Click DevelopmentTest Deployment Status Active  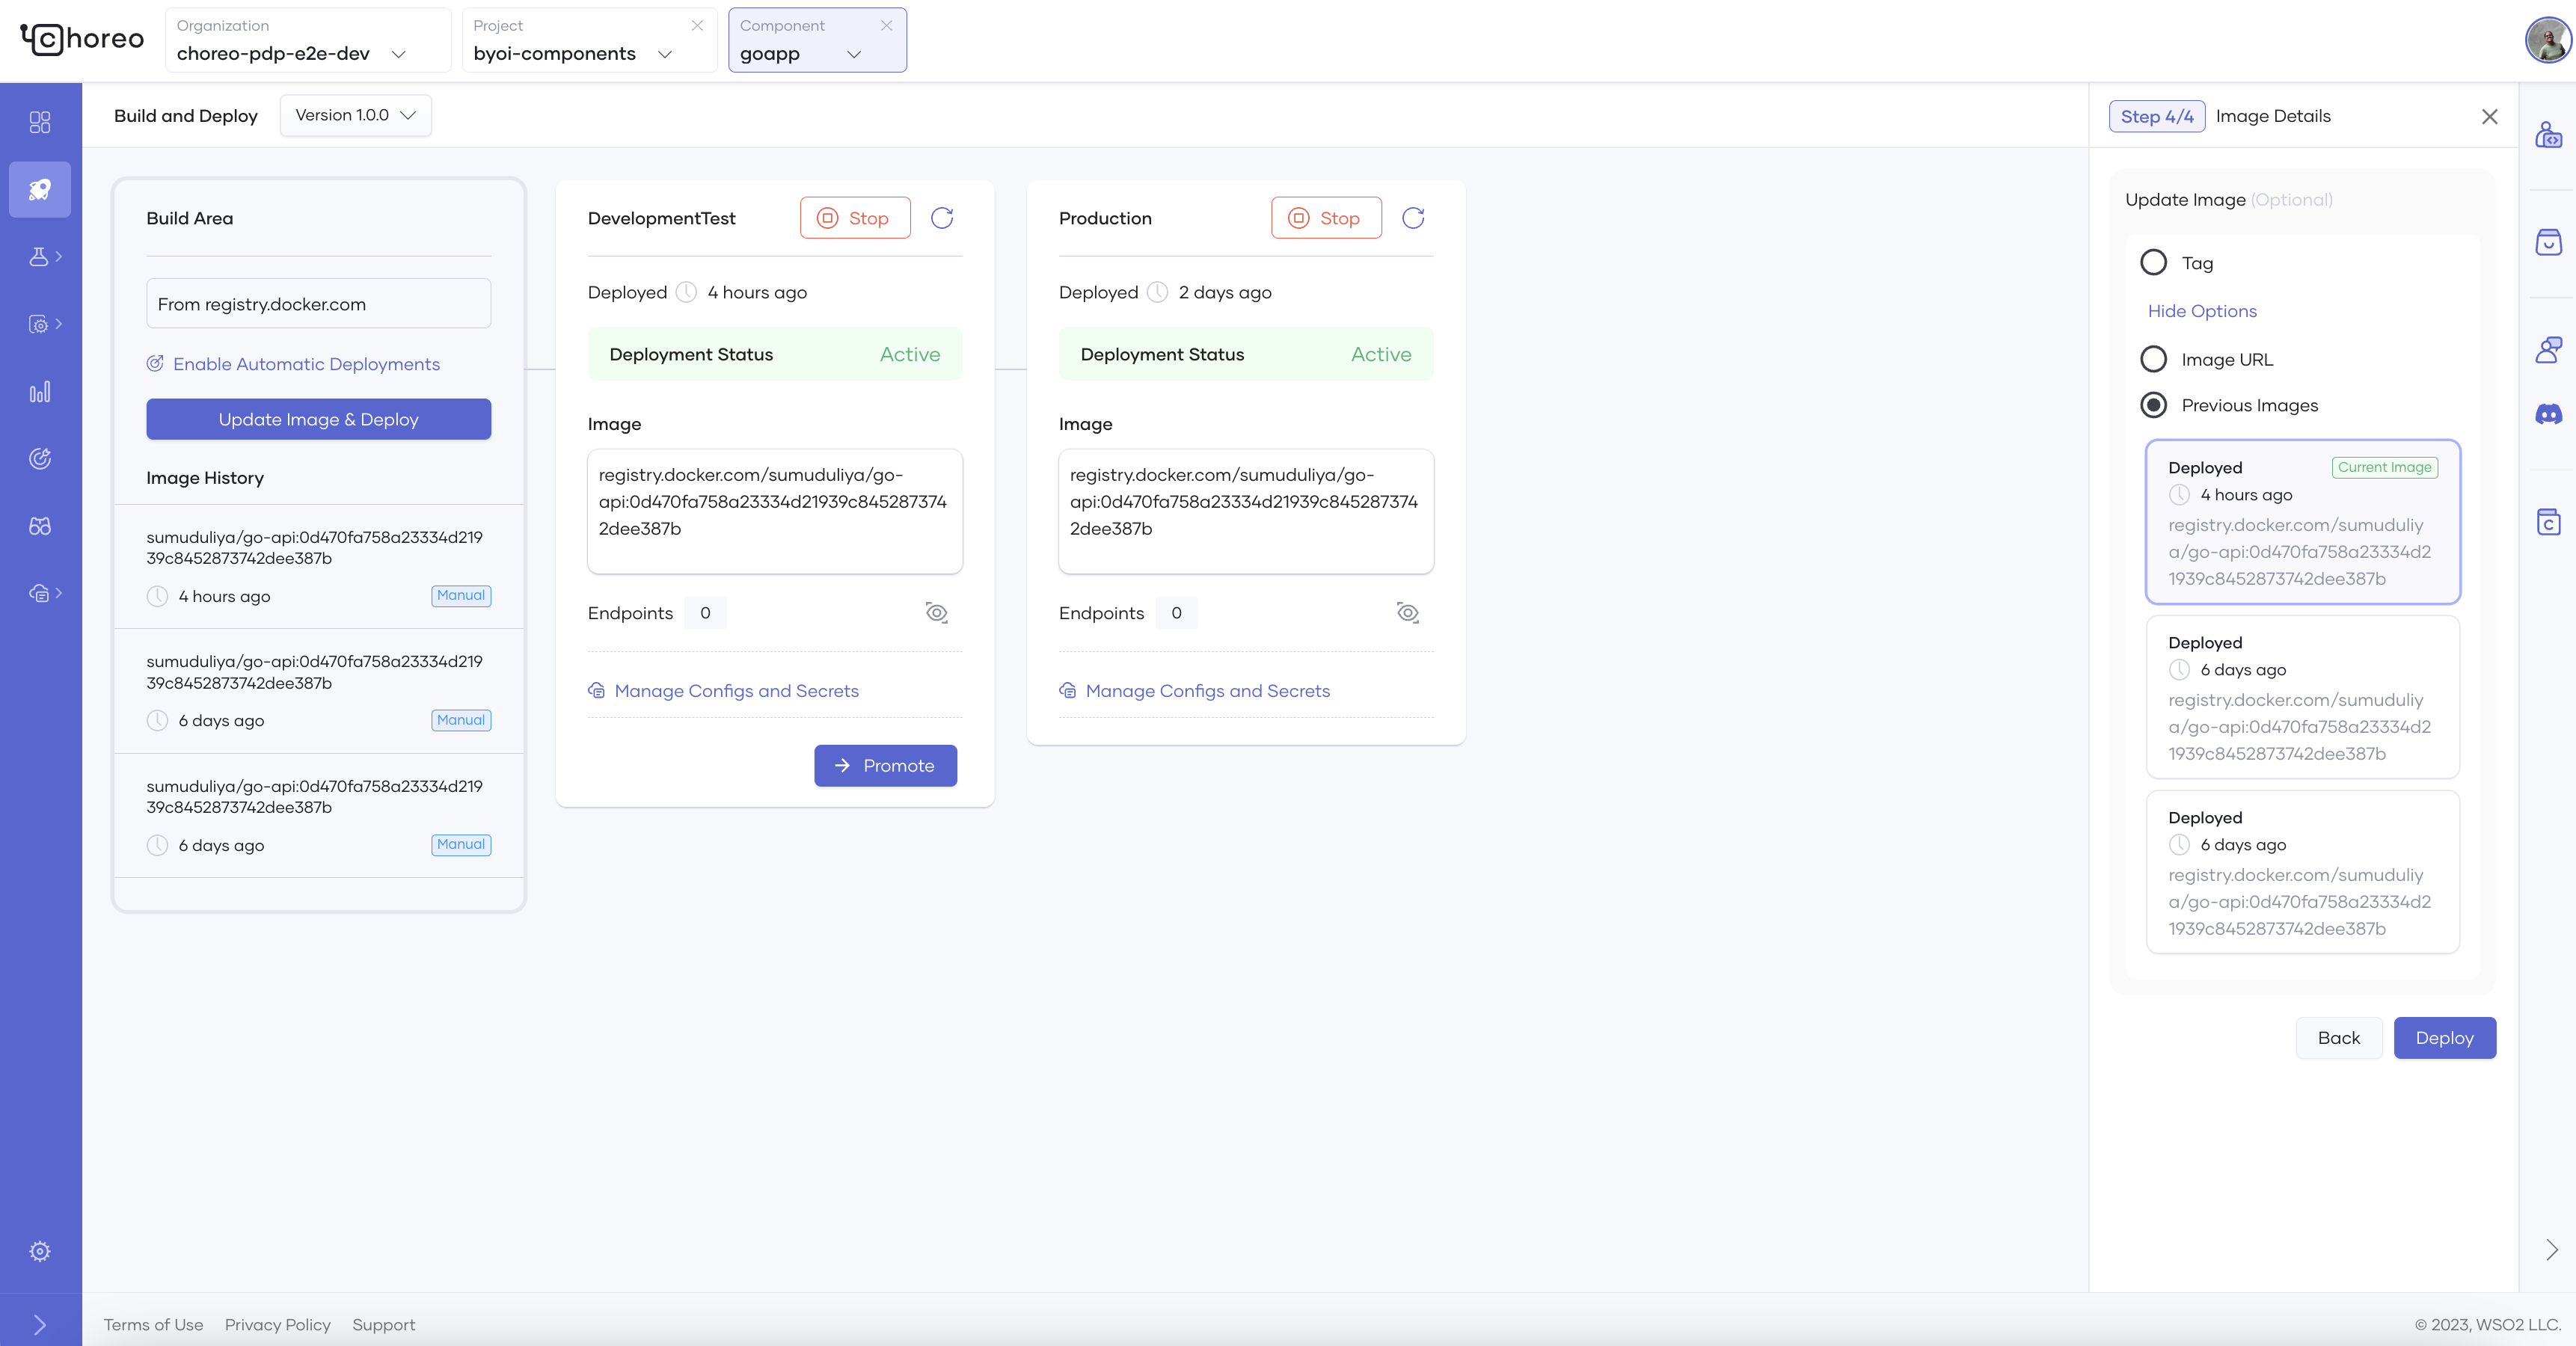775,354
